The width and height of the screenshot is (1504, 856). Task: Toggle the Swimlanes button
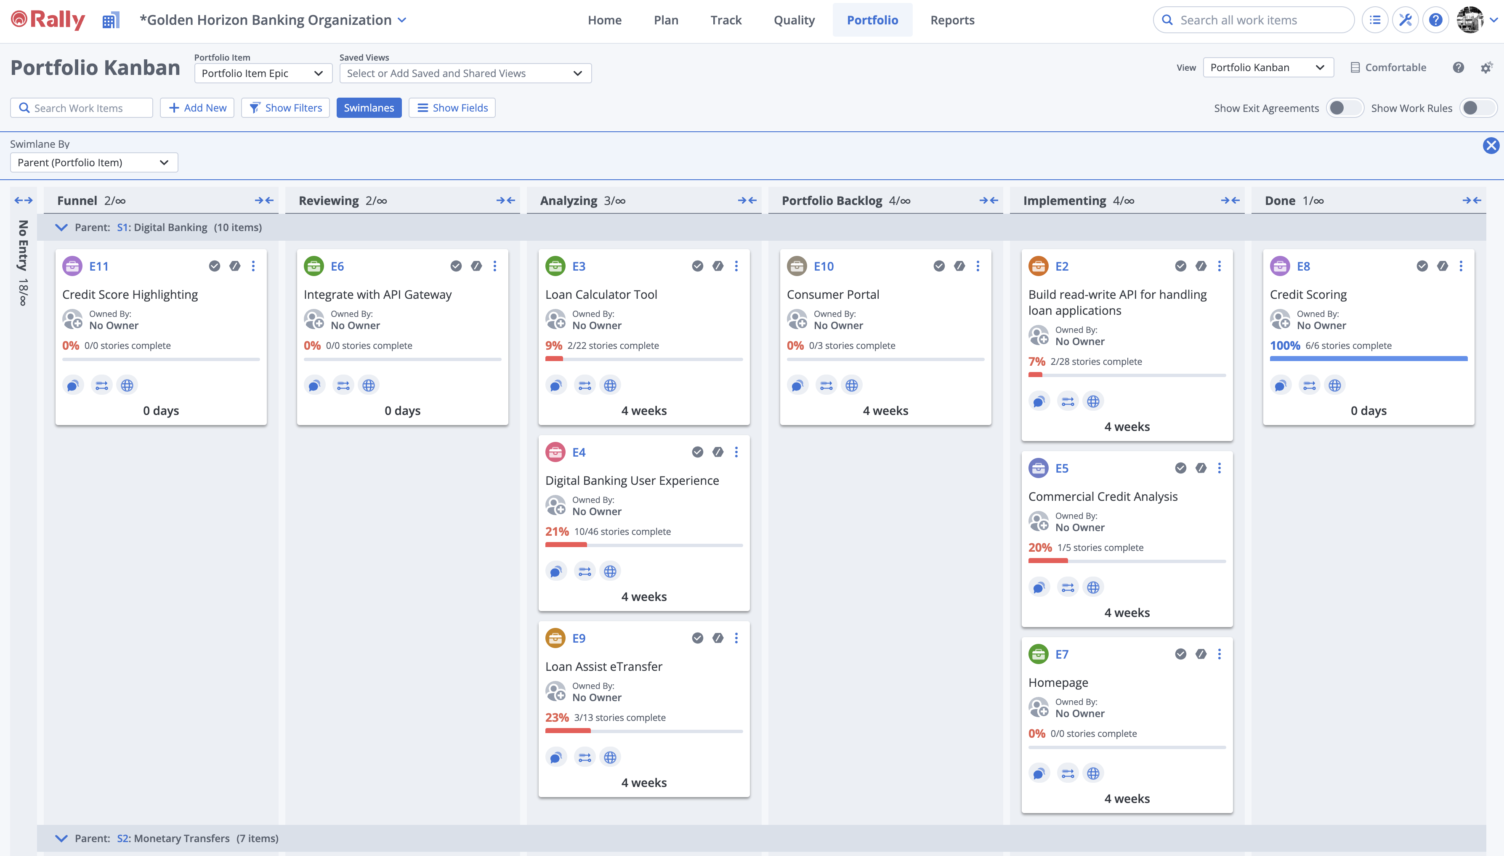[369, 108]
